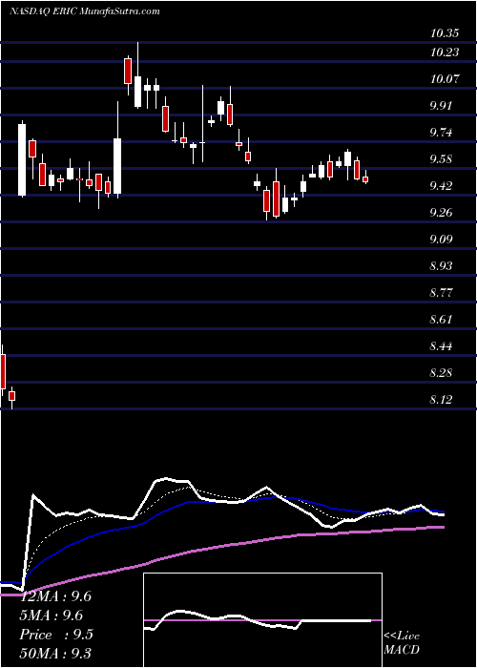Click the 50MA : 9.3 legend entry

click(x=55, y=654)
